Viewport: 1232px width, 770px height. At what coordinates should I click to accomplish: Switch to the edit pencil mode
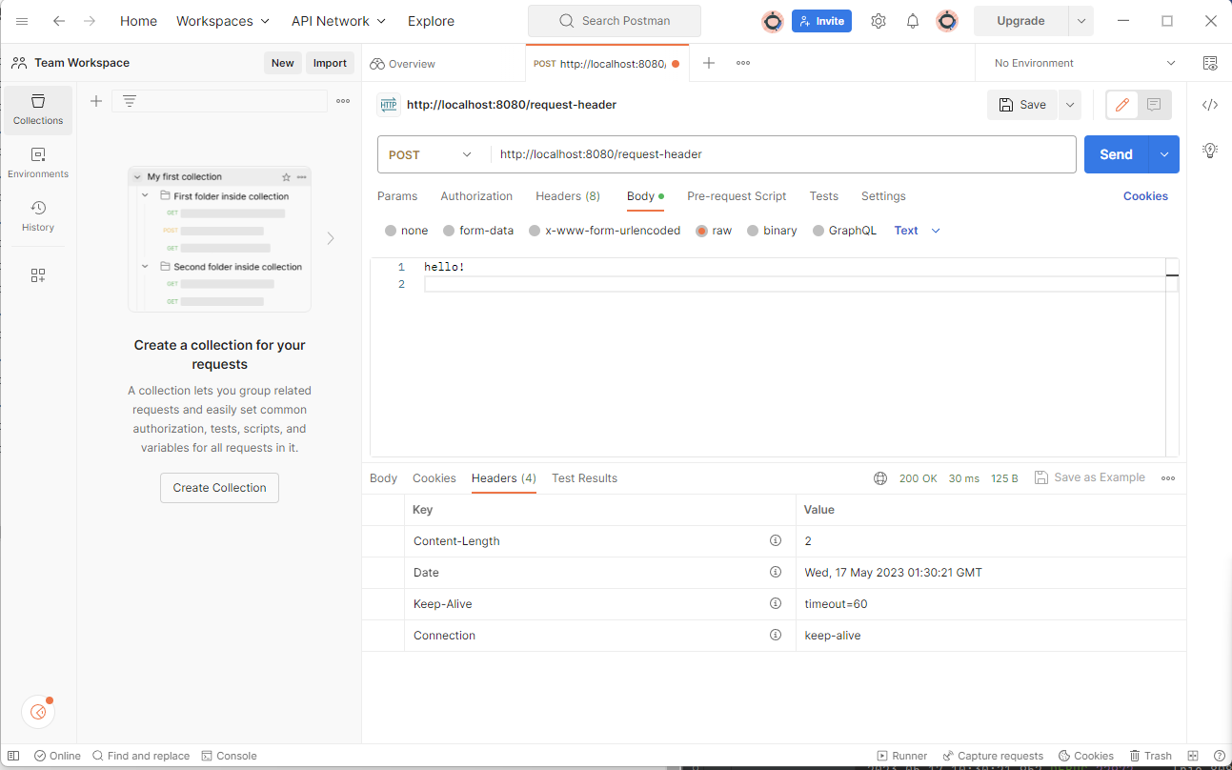tap(1122, 105)
